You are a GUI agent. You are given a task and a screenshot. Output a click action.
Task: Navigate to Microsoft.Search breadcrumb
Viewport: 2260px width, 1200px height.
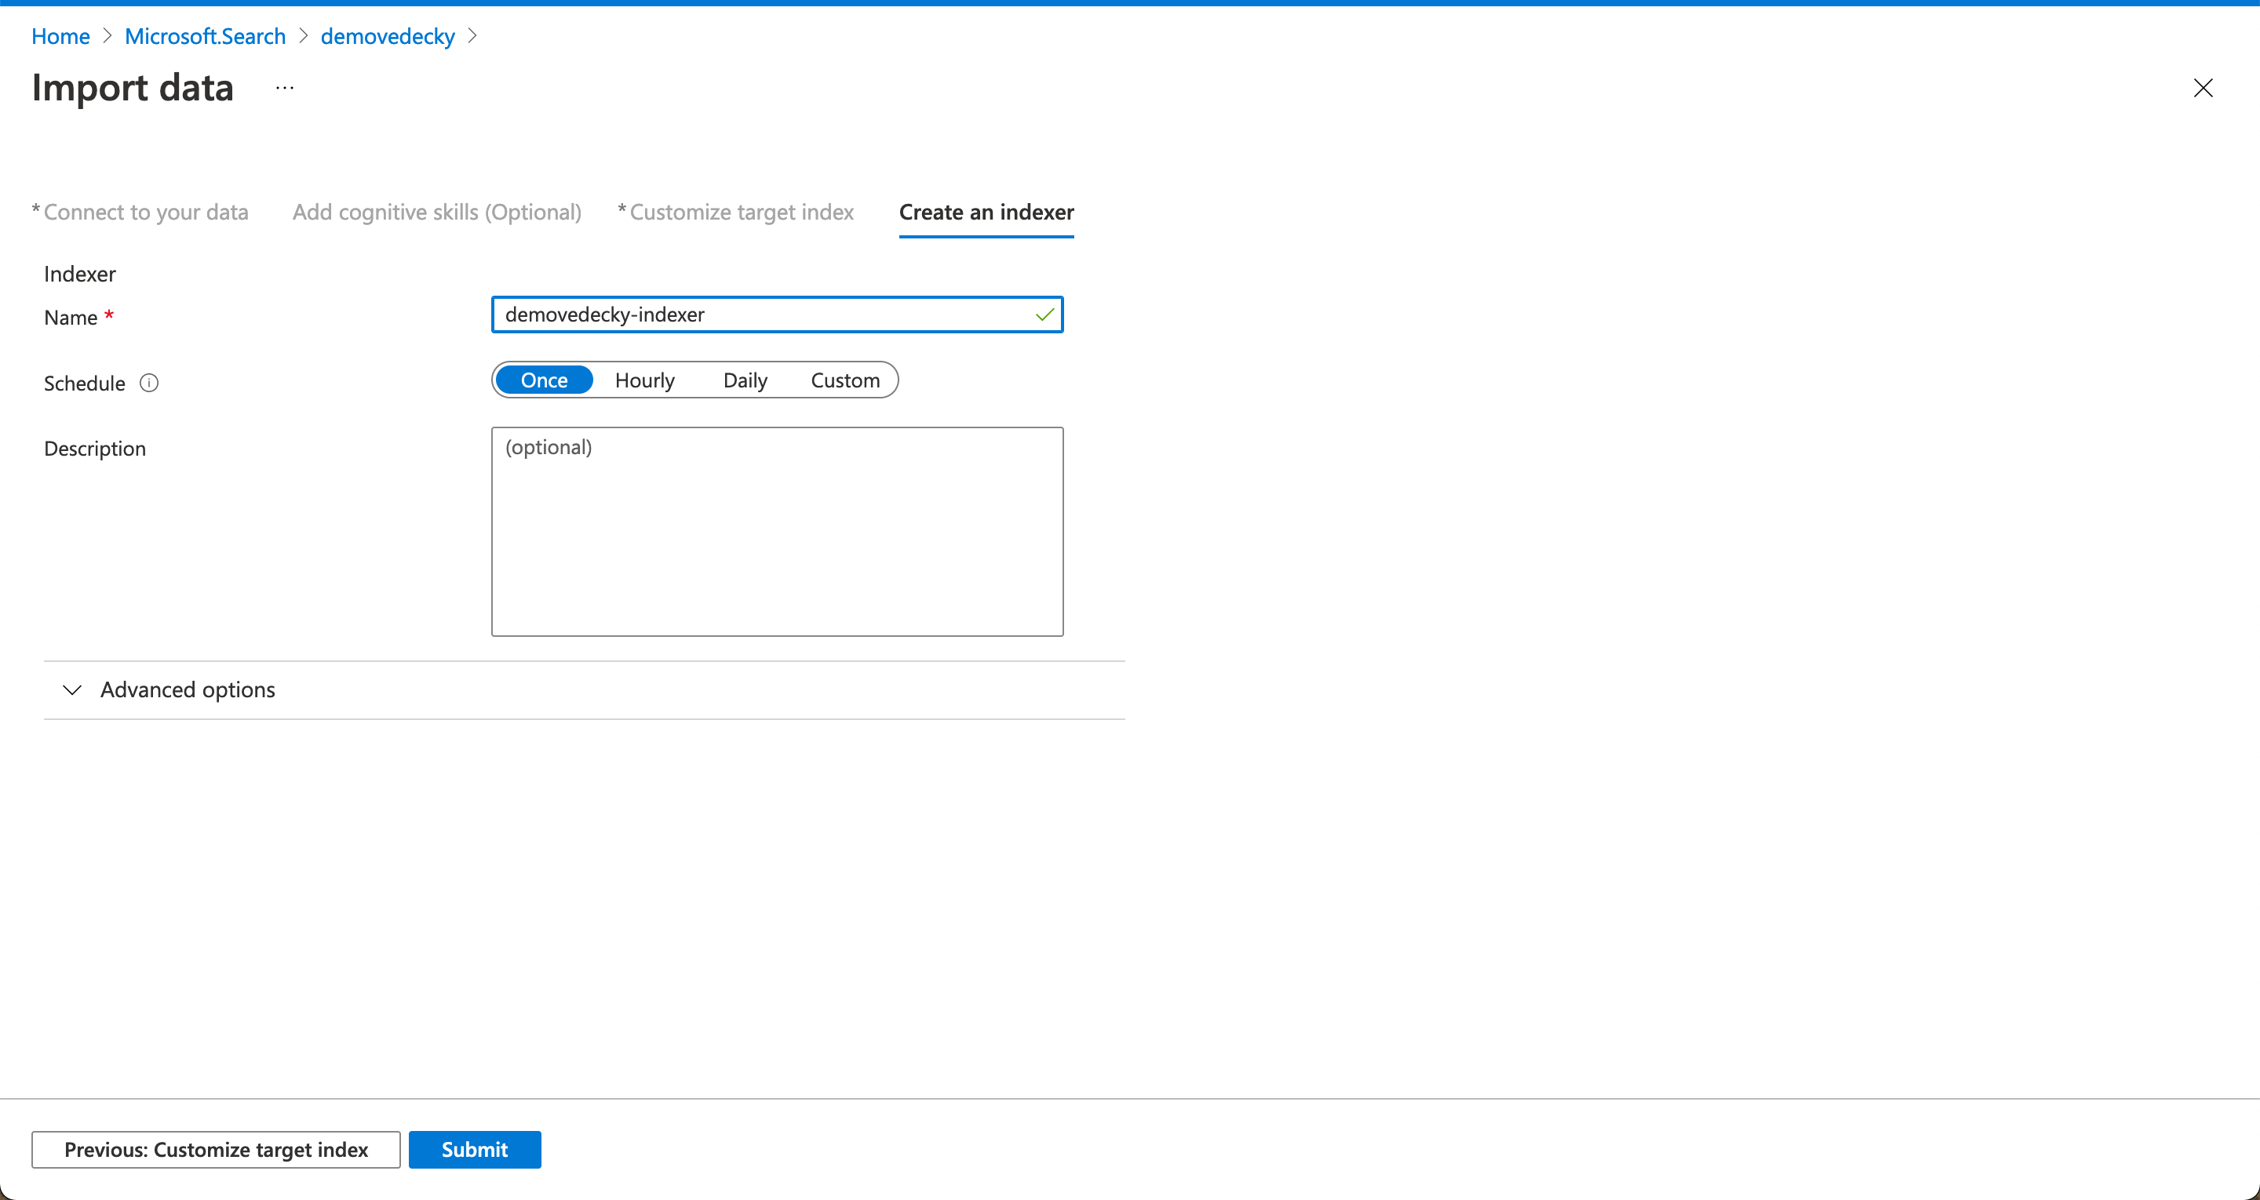pos(206,36)
